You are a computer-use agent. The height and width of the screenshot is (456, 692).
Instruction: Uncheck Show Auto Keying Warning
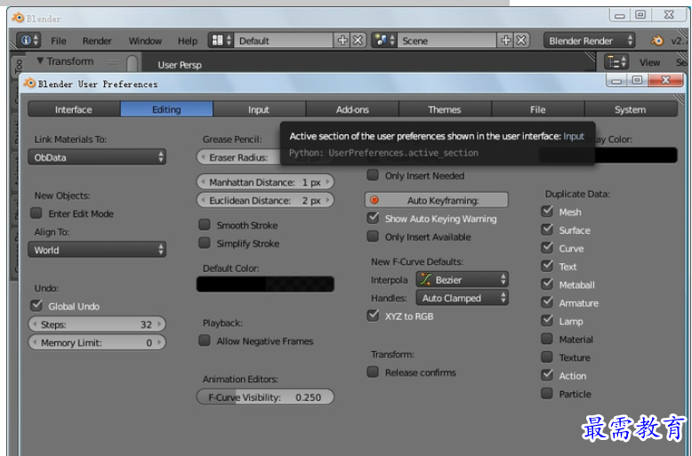pos(373,218)
